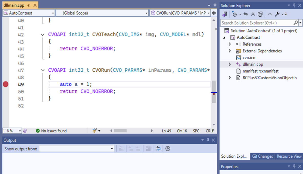Select manifest.rcxmanifest in Solution Explorer

pyautogui.click(x=260, y=71)
